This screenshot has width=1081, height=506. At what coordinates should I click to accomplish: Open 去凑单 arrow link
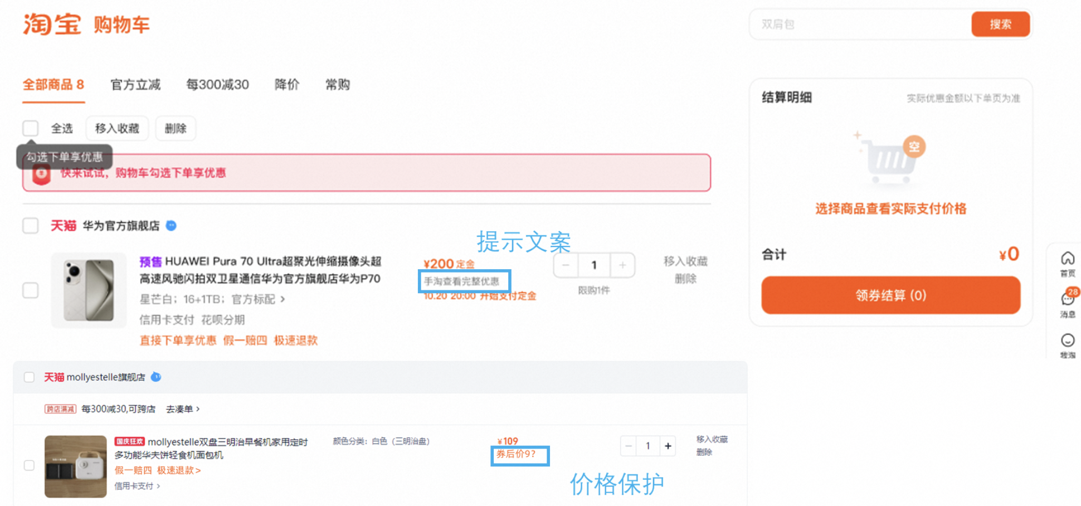183,409
